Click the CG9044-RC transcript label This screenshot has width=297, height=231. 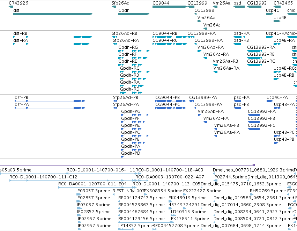pos(165,40)
